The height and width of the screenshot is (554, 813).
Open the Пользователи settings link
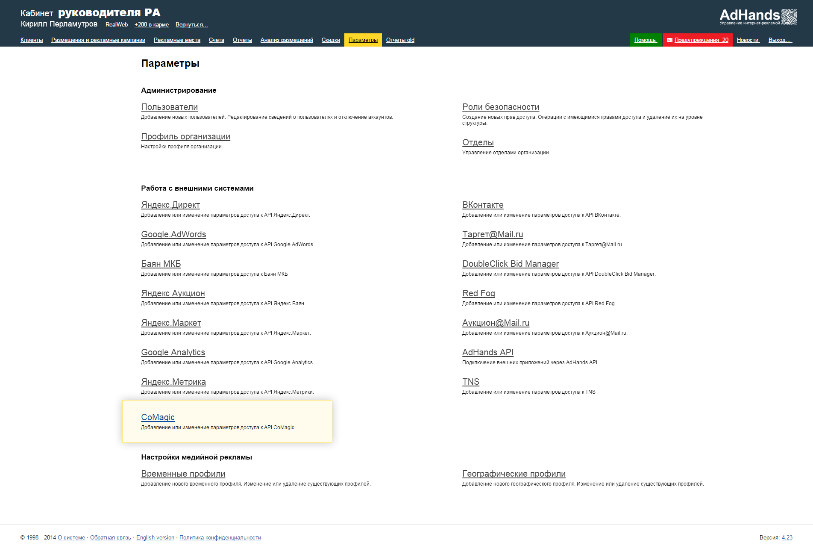point(170,107)
